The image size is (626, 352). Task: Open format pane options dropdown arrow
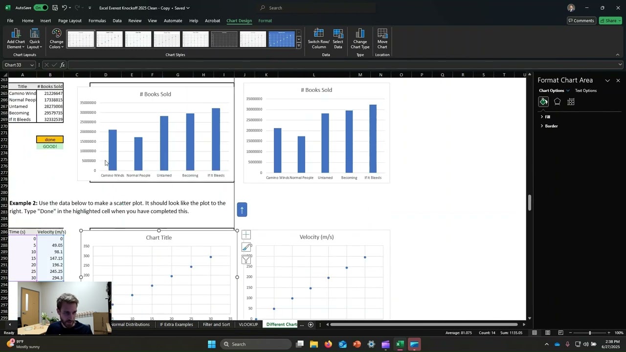click(607, 80)
